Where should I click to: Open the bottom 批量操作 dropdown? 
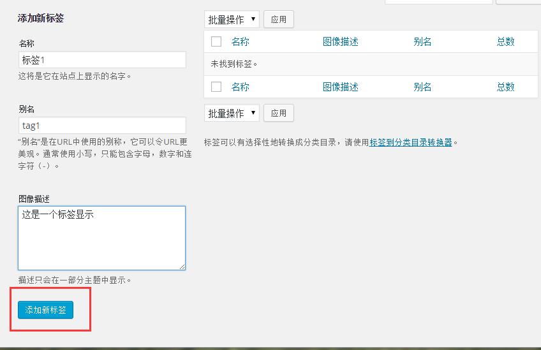pyautogui.click(x=232, y=113)
